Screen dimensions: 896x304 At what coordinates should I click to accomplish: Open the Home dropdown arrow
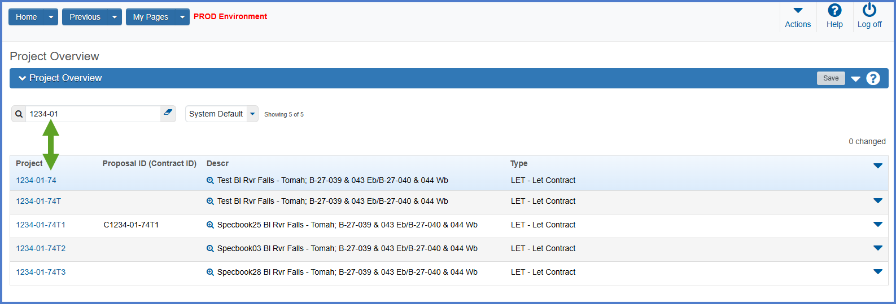pyautogui.click(x=51, y=17)
